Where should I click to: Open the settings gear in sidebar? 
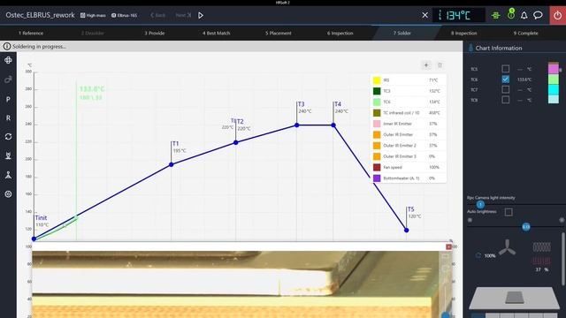click(x=8, y=194)
